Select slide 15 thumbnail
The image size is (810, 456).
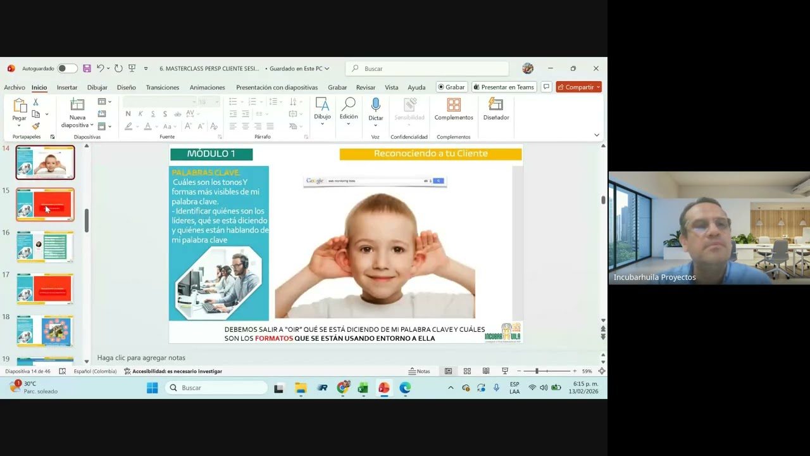click(x=45, y=205)
